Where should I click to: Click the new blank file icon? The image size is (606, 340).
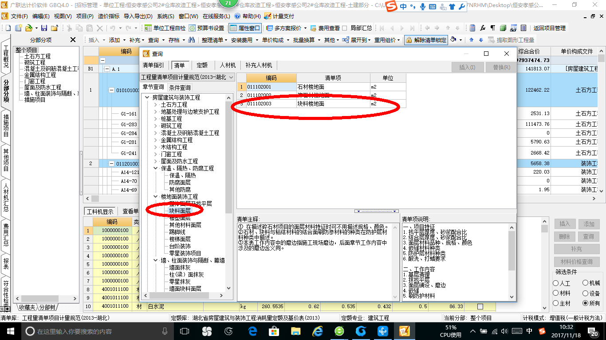8,28
